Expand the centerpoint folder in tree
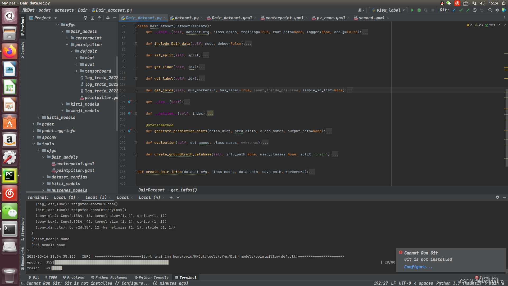Screen dimensions: 508x286 (x=67, y=38)
